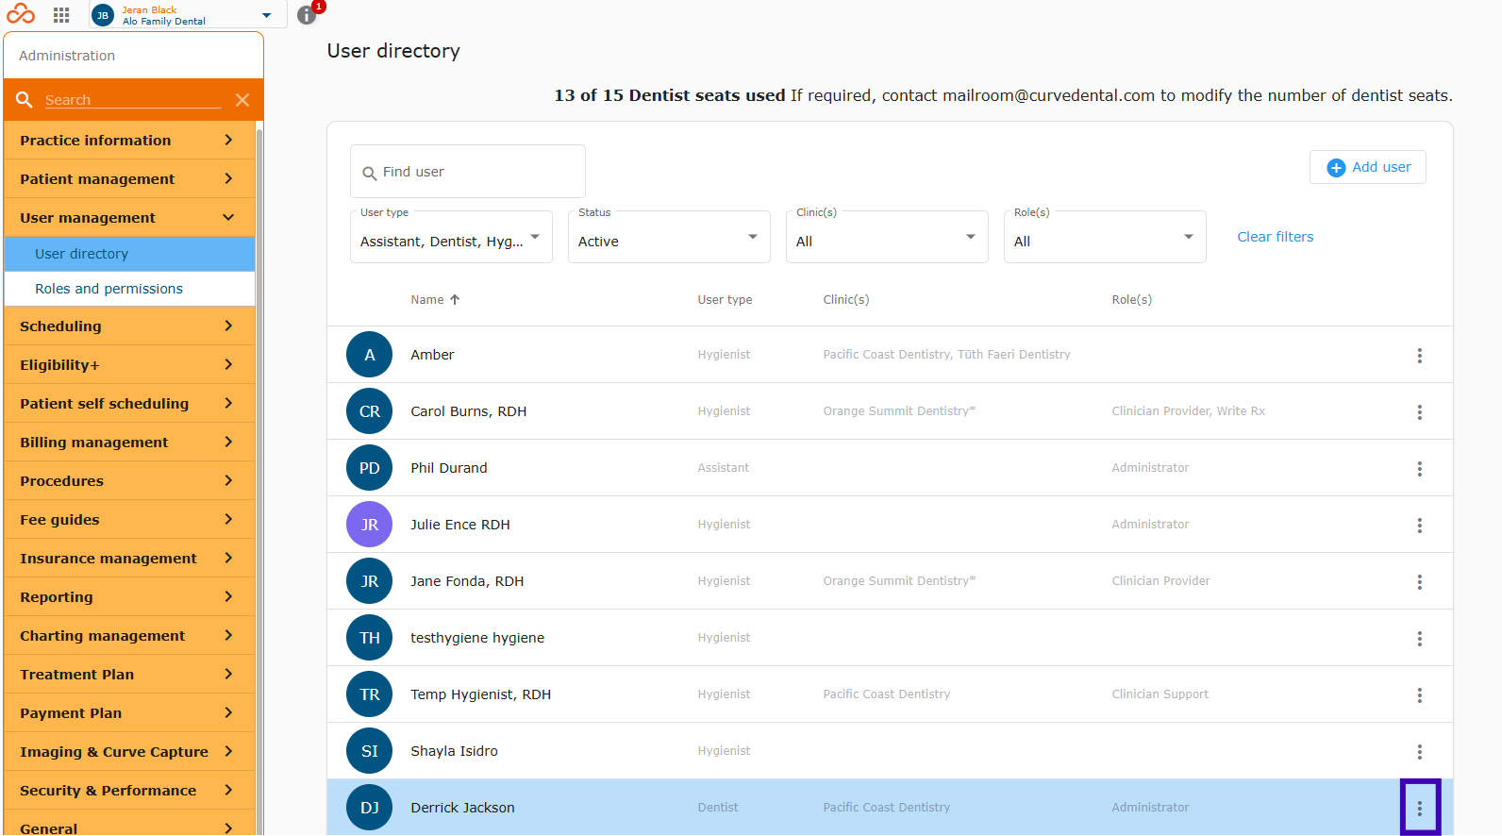1502x836 pixels.
Task: Open the user named Carol Burns, RDH
Action: 469,411
